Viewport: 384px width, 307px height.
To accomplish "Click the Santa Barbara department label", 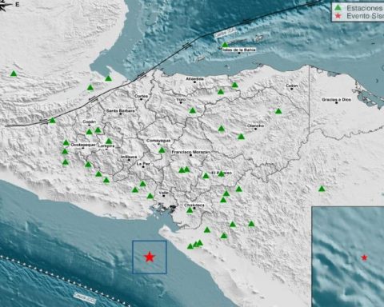I will 120,110.
